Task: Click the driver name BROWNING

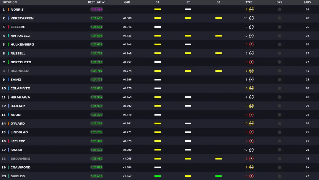Action: (20, 159)
